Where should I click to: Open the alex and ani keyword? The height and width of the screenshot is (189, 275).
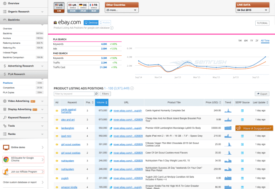click(x=68, y=119)
